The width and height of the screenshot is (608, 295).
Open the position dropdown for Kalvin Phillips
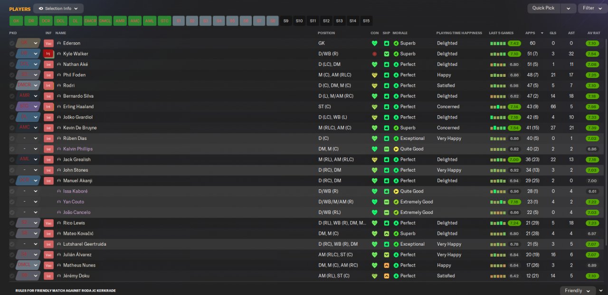[35, 149]
